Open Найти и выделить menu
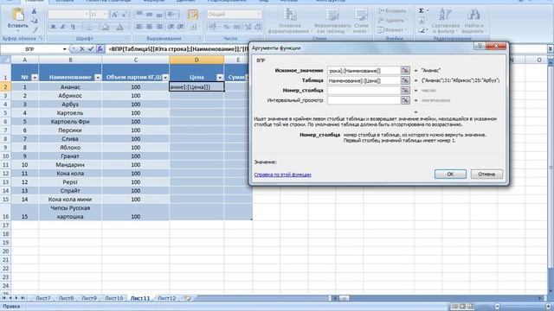The height and width of the screenshot is (311, 554). click(473, 21)
